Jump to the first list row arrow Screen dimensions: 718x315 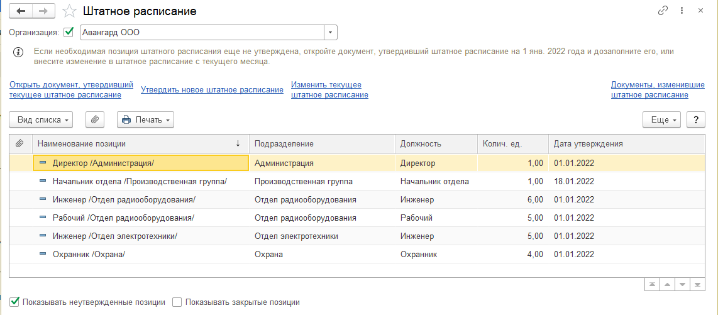click(651, 284)
